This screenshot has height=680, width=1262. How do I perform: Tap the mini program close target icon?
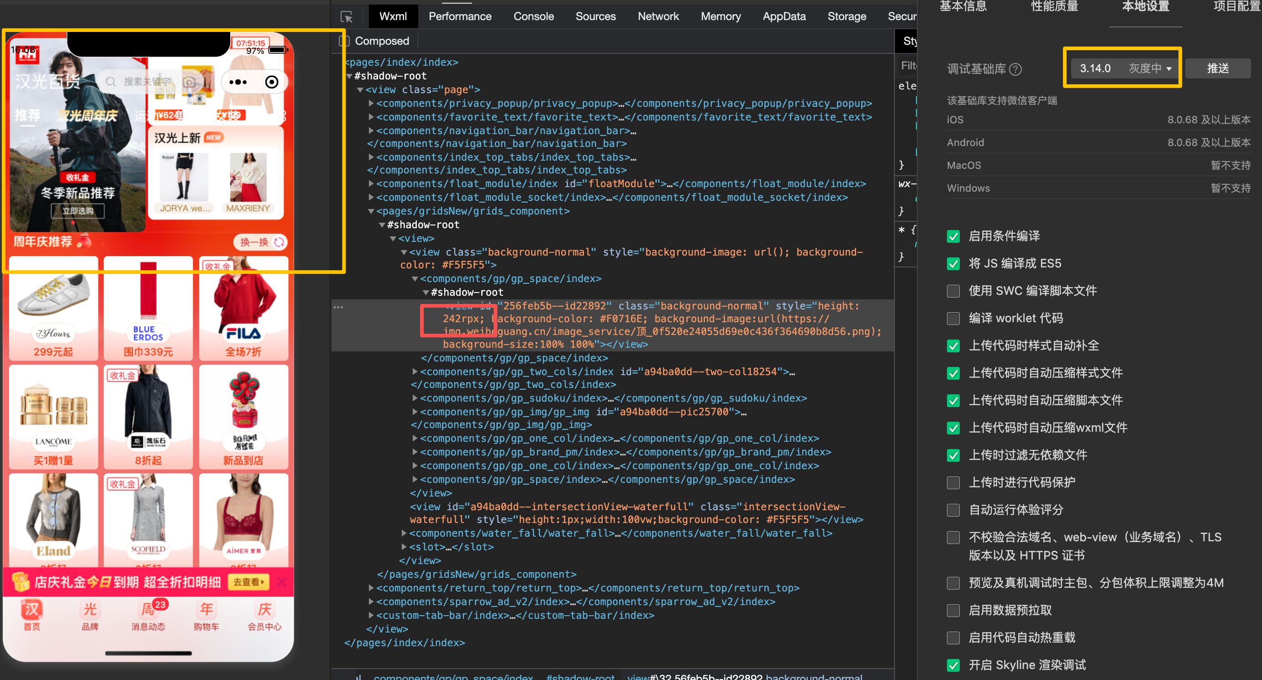(x=271, y=82)
